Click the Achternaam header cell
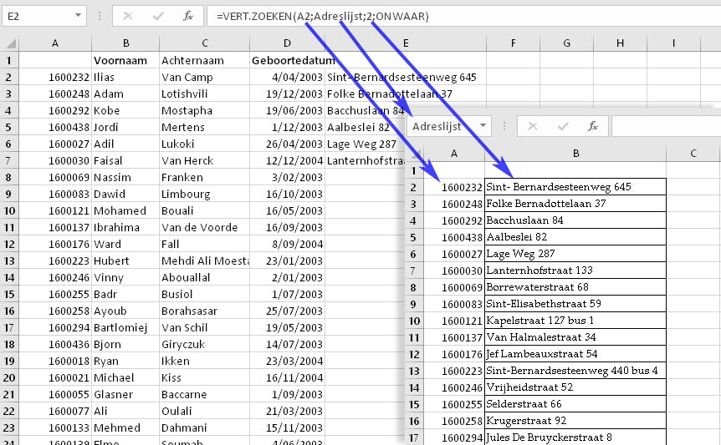The width and height of the screenshot is (721, 445). pos(205,60)
